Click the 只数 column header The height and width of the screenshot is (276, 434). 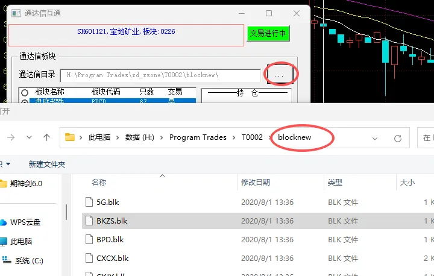[146, 92]
